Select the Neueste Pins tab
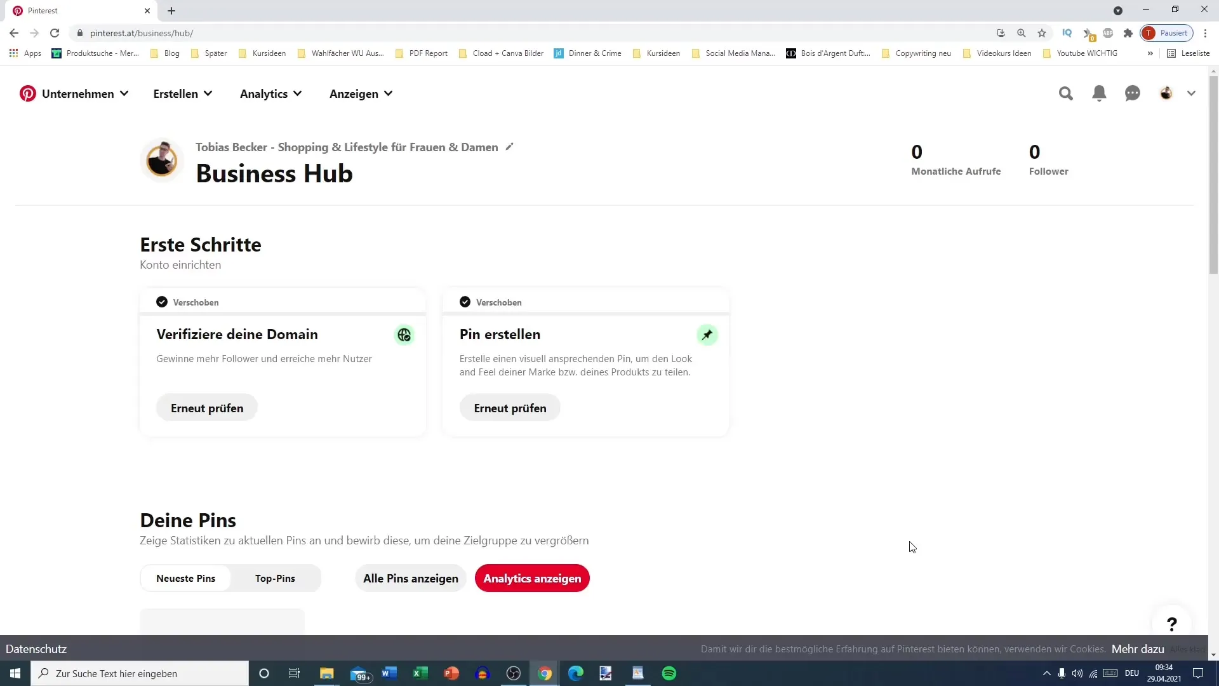Screen dimensions: 1219x686 pos(186,579)
